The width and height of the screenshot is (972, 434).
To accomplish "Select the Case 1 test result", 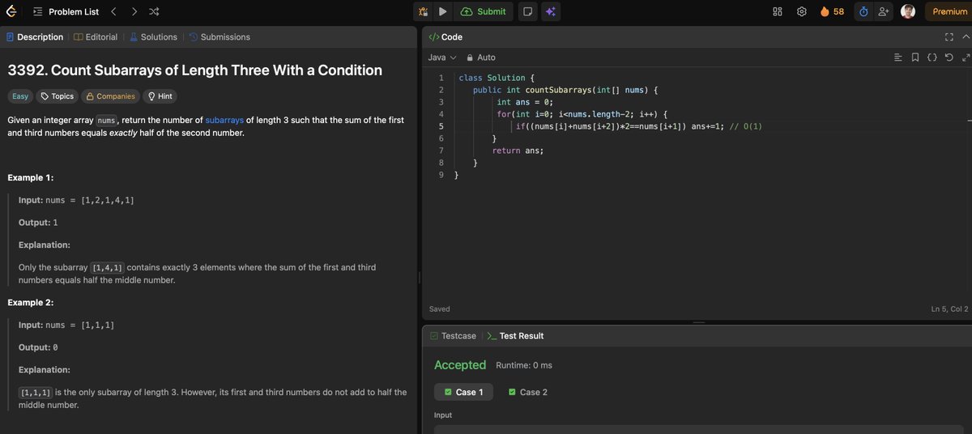I will click(x=463, y=392).
